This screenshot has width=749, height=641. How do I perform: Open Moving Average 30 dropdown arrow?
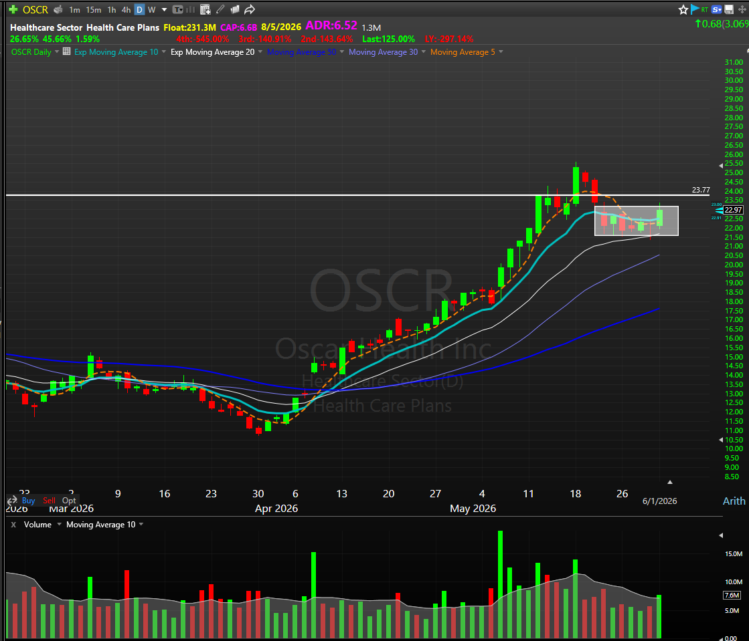pos(424,51)
